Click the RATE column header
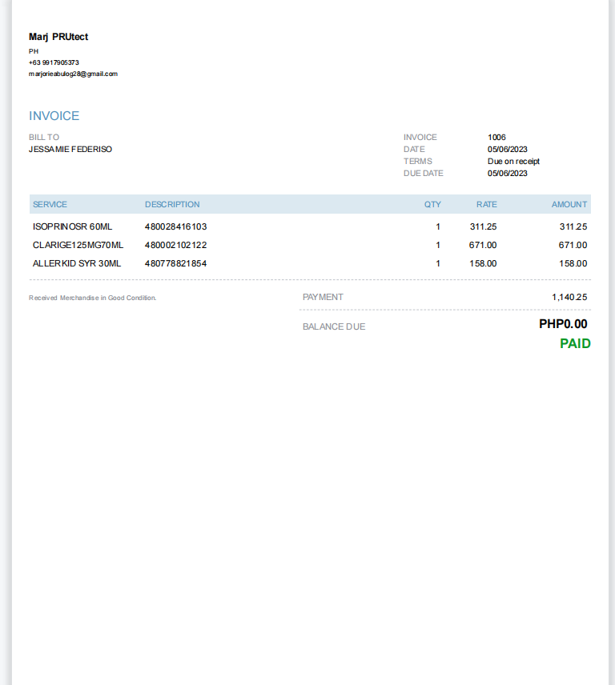 pos(487,204)
